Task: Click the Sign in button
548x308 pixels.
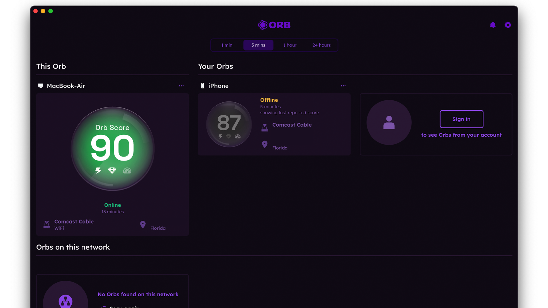Action: click(x=461, y=119)
